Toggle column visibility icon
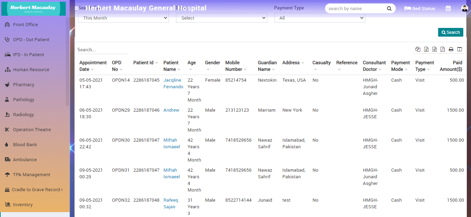Viewport: 471px width, 217px height. [459, 50]
